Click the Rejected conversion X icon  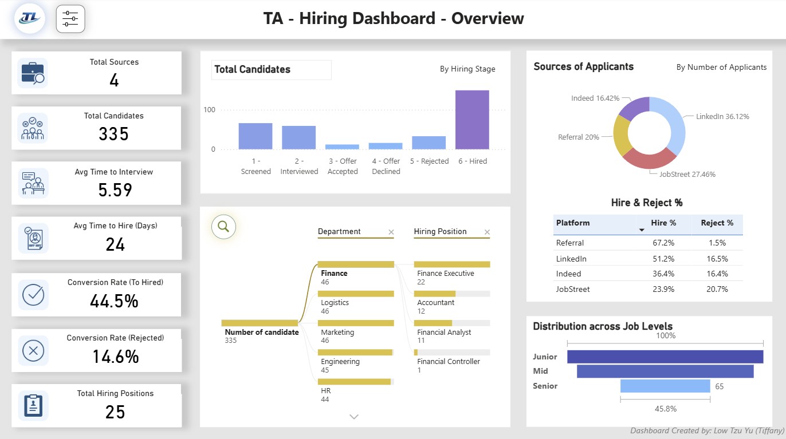33,350
